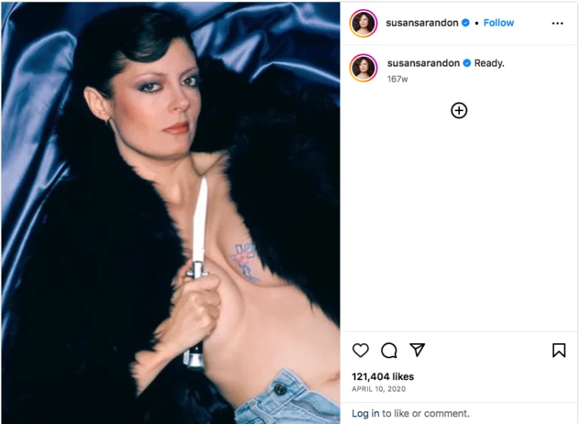Open the three-dot more options menu
Screen dimensions: 581x424
[x=558, y=23]
